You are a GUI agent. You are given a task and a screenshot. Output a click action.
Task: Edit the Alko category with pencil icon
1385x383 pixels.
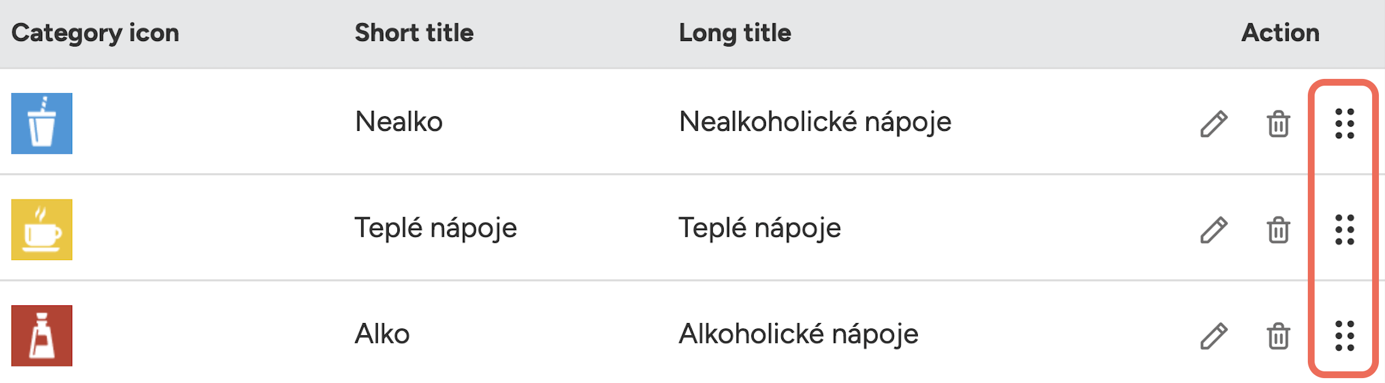(1214, 336)
